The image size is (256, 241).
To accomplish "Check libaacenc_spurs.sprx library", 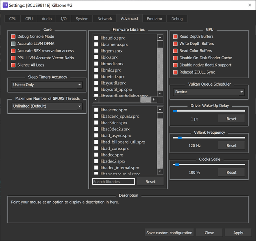I will click(x=96, y=116).
